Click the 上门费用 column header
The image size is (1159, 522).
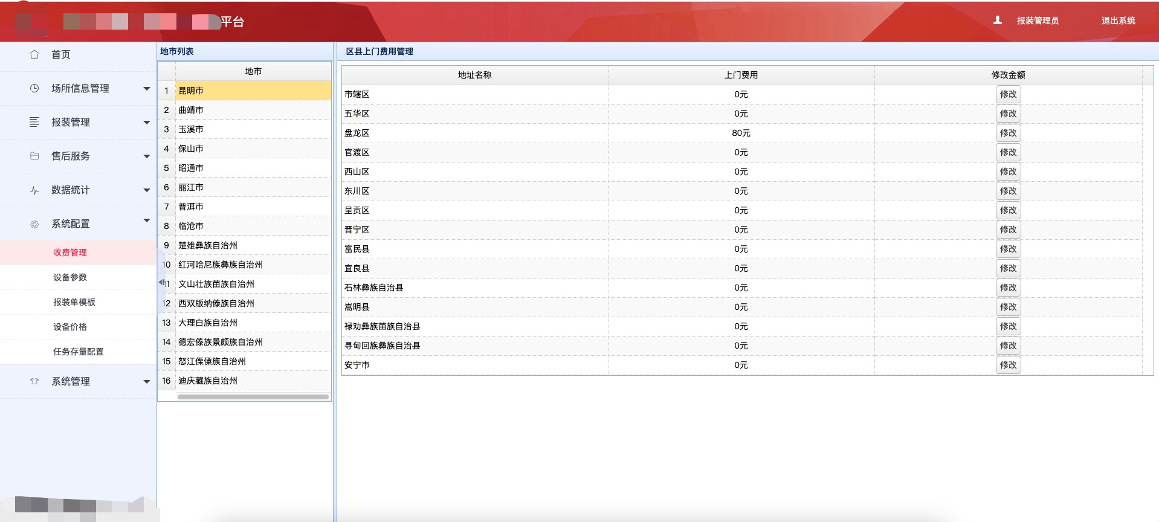click(741, 75)
